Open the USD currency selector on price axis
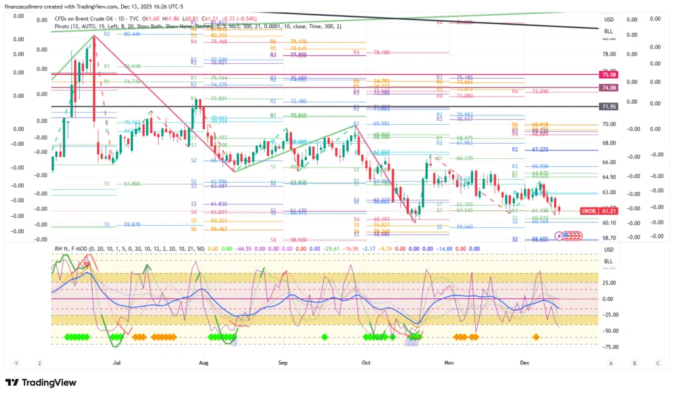Image resolution: width=674 pixels, height=396 pixels. point(608,20)
